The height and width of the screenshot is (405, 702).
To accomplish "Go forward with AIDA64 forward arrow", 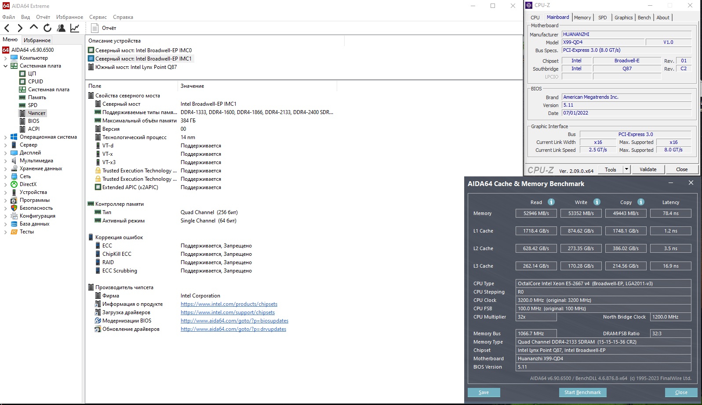I will tap(20, 28).
